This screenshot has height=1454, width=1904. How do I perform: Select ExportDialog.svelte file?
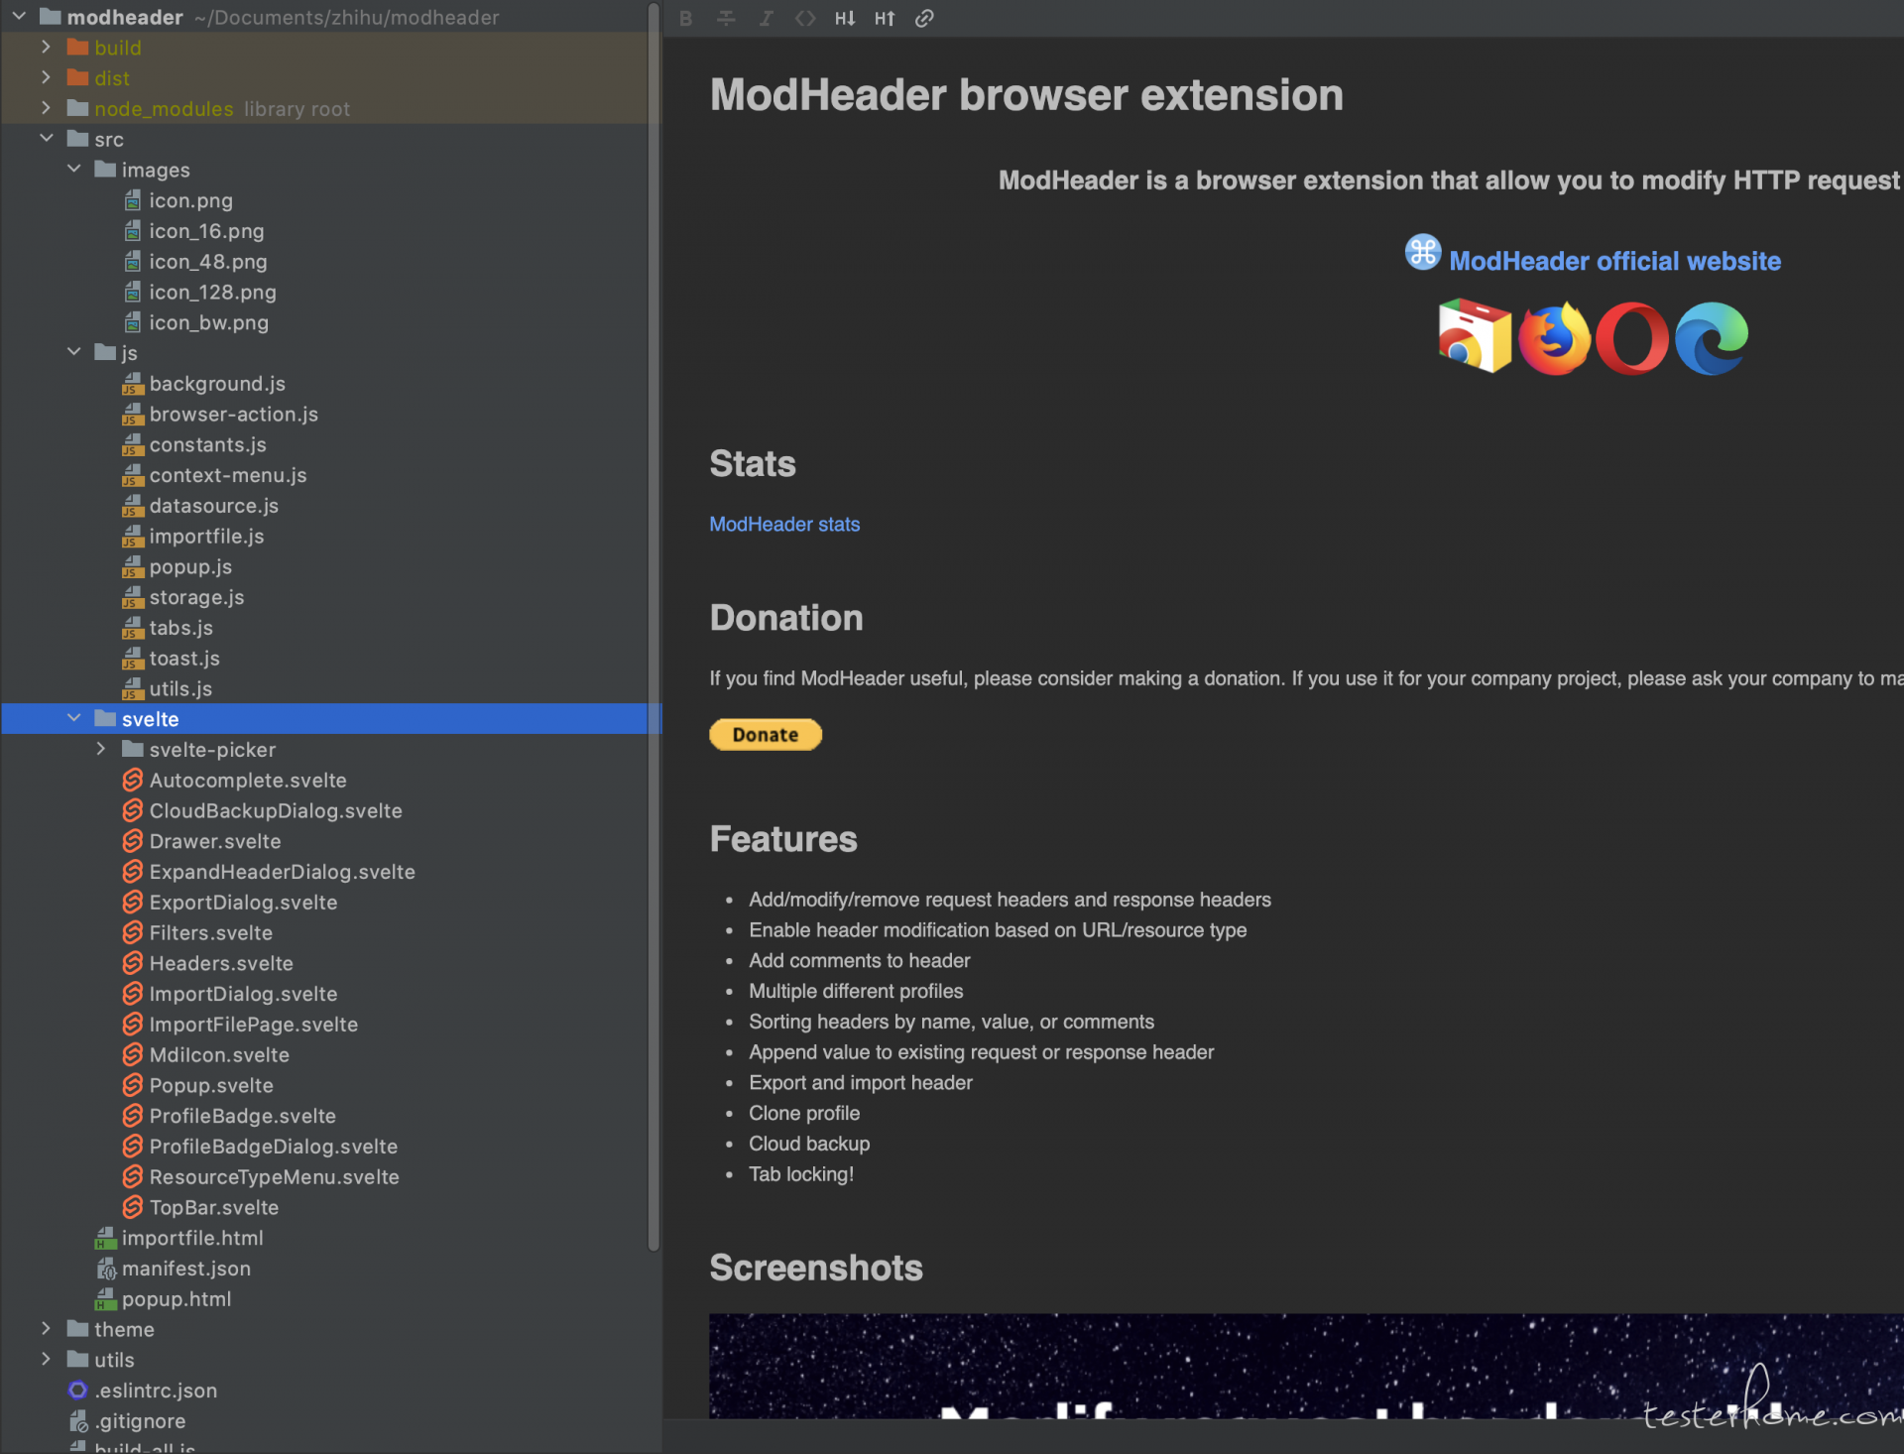[x=230, y=903]
